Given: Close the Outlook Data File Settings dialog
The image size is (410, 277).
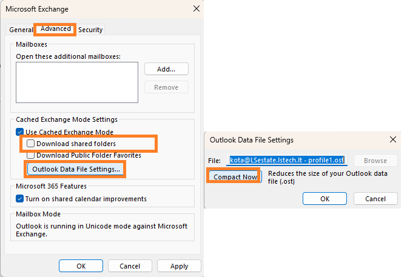Looking at the screenshot, I should coord(393,139).
